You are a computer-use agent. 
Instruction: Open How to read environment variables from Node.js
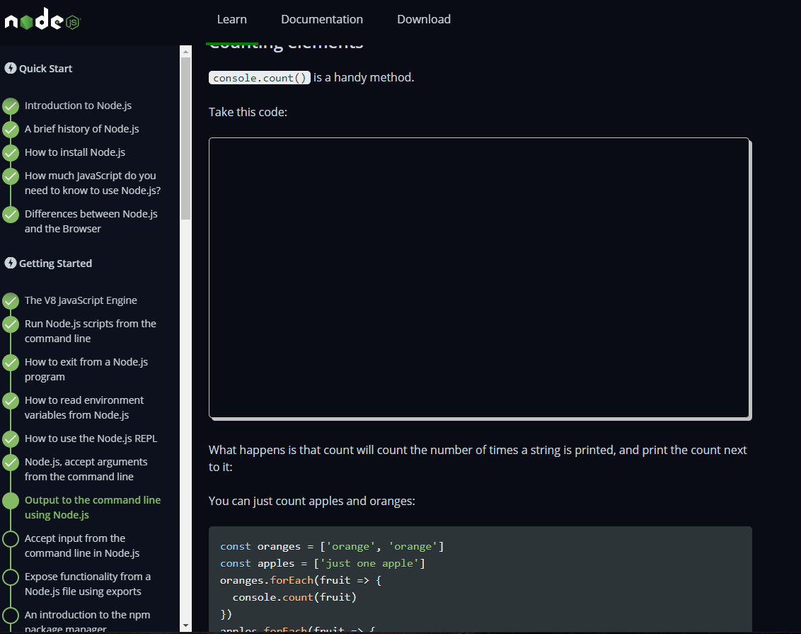click(84, 407)
